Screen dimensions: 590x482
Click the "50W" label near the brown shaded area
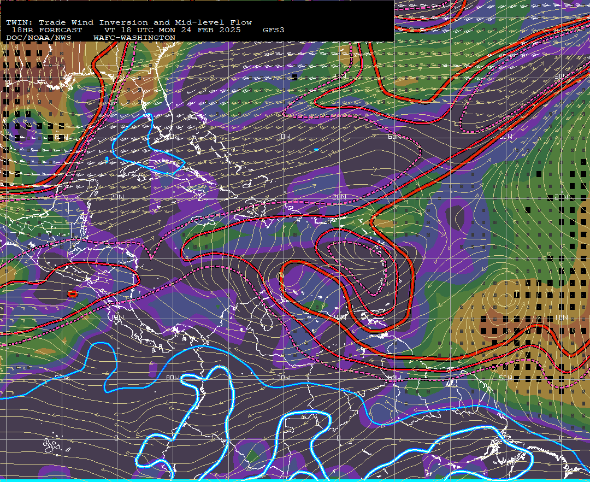tap(506, 378)
